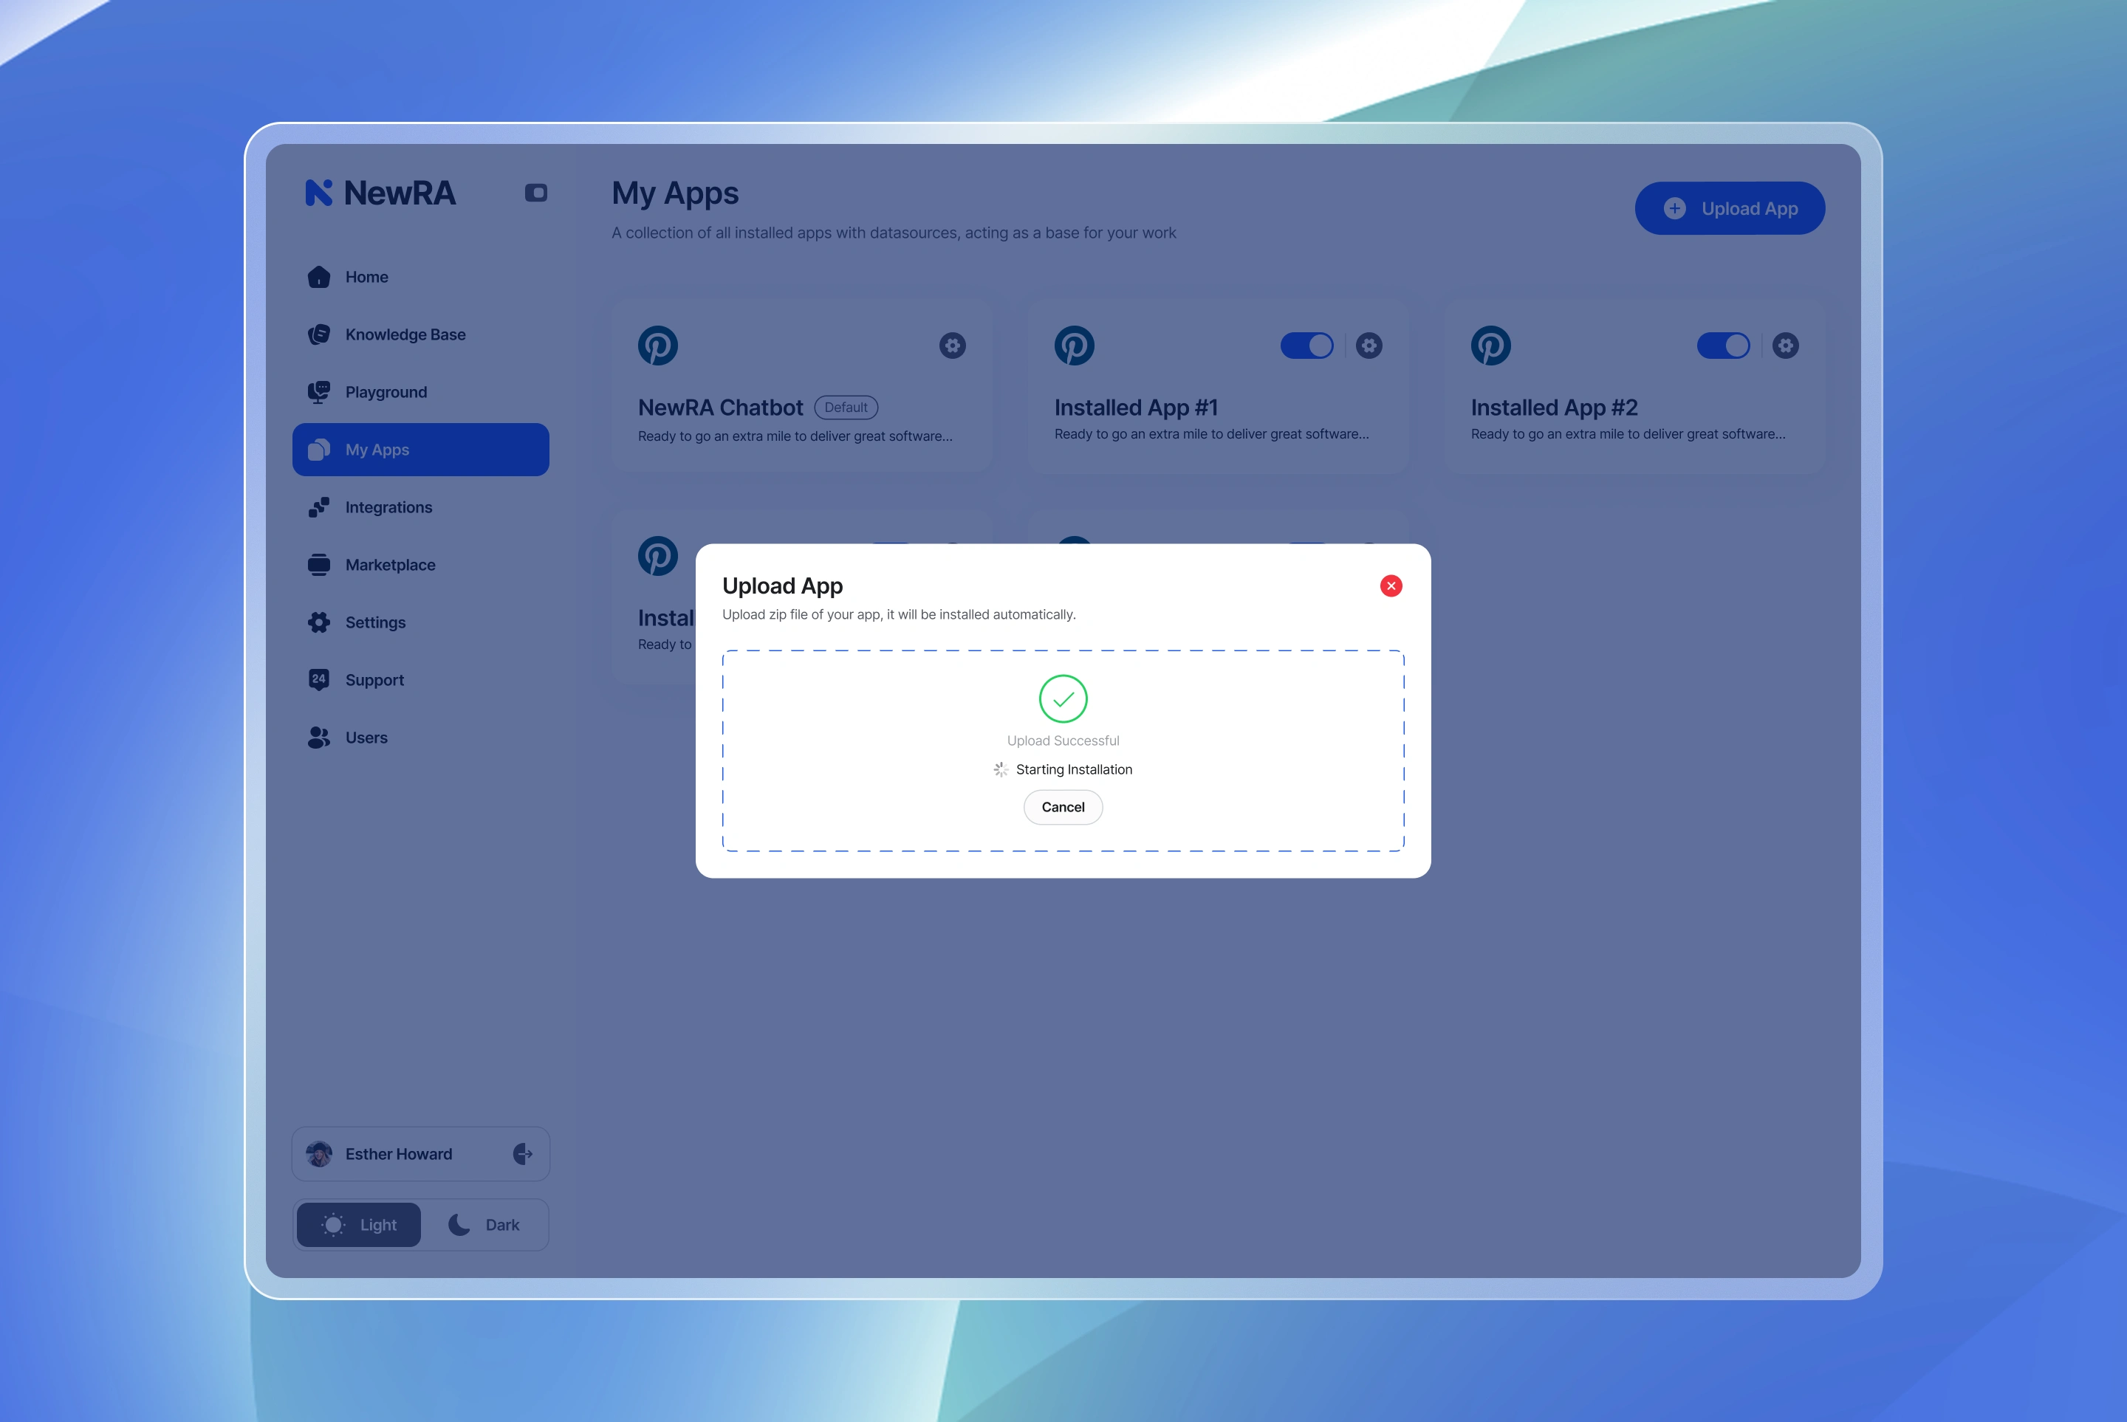The height and width of the screenshot is (1422, 2127).
Task: Click the NewRA Chatbot title
Action: pos(720,408)
